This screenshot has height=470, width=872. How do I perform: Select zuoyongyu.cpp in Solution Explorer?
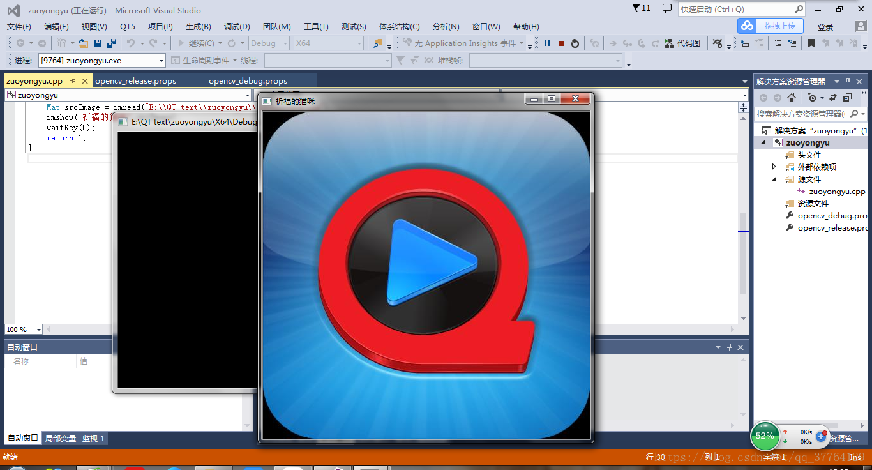[x=837, y=191]
